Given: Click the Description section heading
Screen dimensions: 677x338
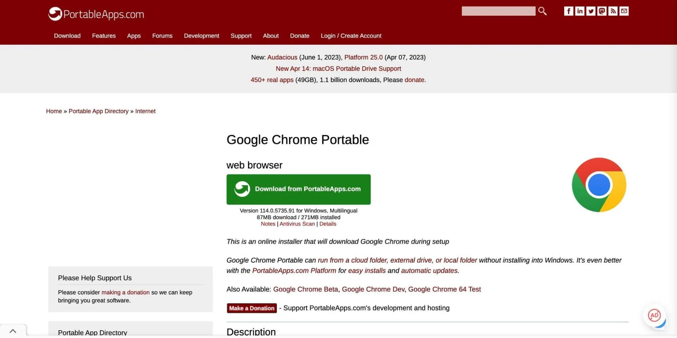Looking at the screenshot, I should point(251,332).
